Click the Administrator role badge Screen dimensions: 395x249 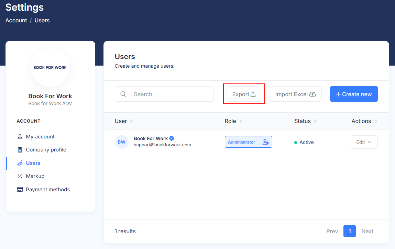point(249,142)
